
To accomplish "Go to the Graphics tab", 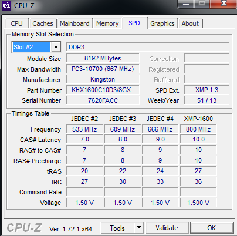I will 162,23.
